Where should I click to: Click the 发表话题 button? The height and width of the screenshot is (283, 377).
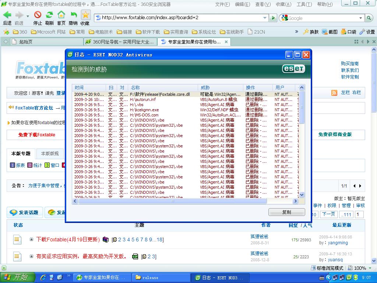pos(25,213)
